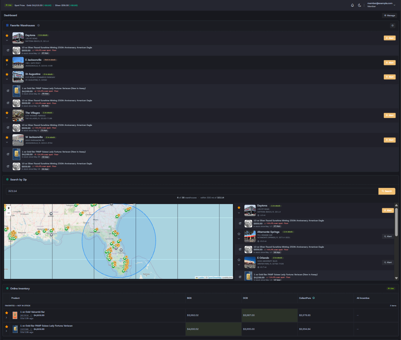
Task: Open external link for W Jacksonville Silver Round
Action: 8,166
